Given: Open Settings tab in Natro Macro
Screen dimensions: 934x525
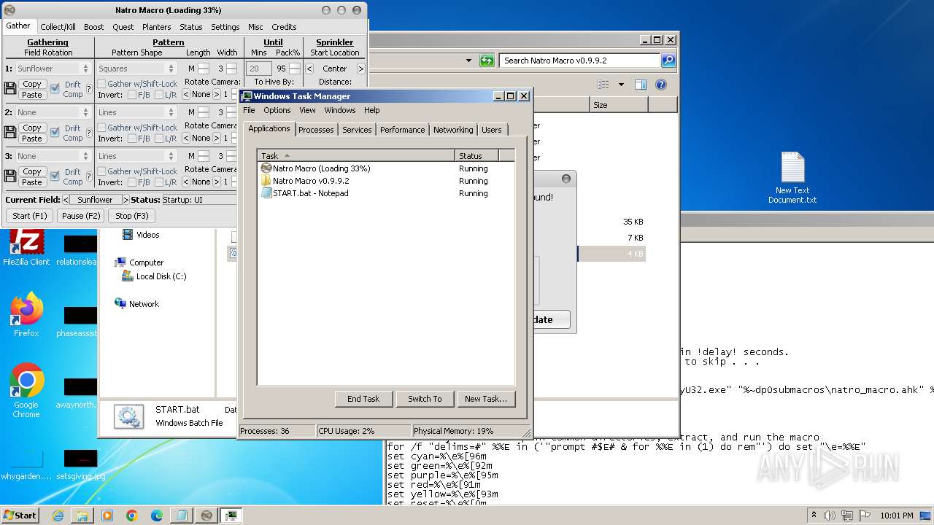Looking at the screenshot, I should 225,27.
